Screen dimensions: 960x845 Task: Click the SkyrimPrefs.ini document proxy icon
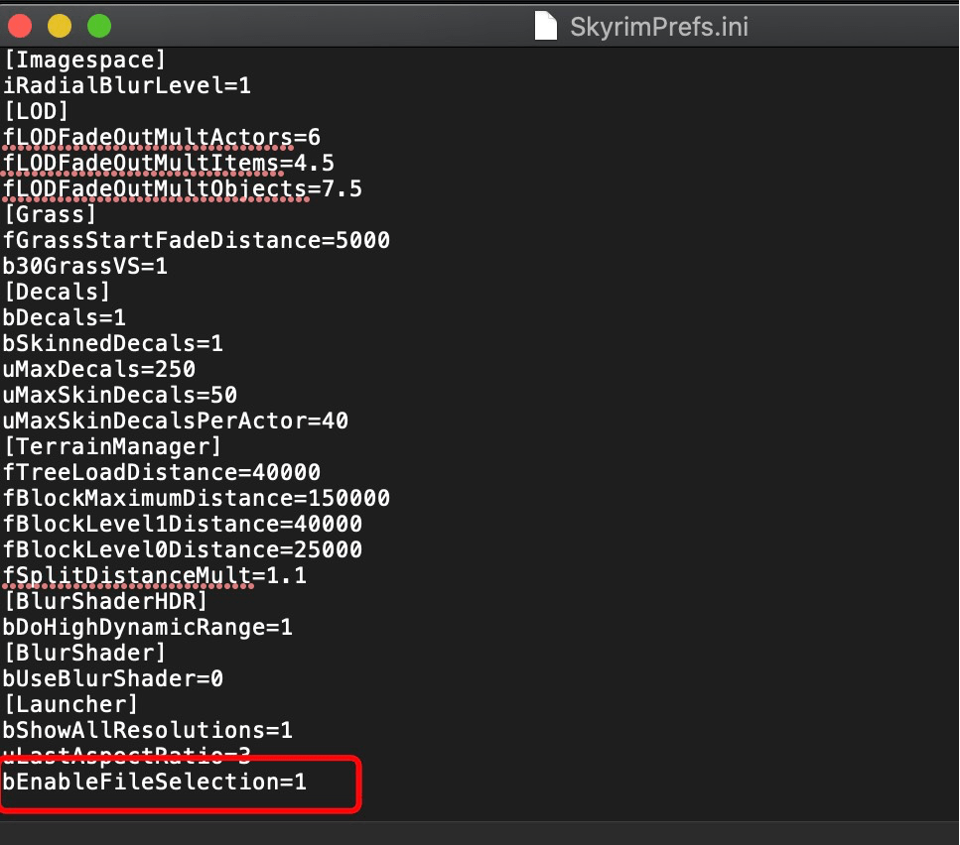click(545, 27)
